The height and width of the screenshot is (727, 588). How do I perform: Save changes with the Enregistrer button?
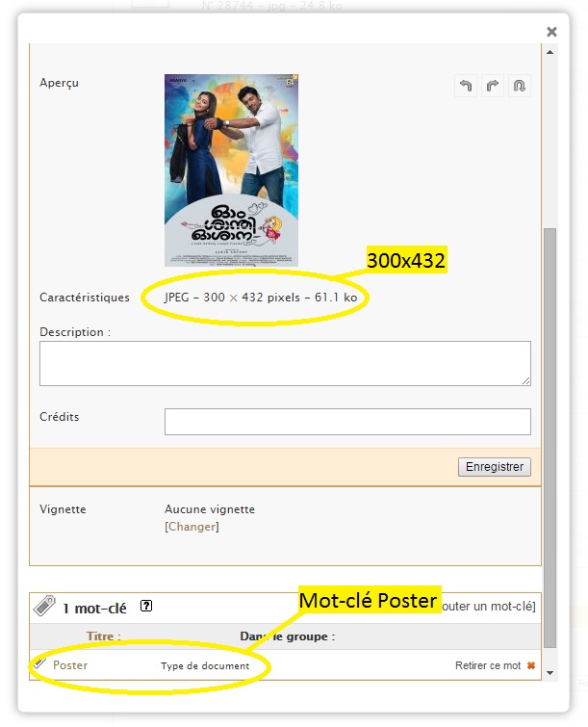[x=495, y=467]
